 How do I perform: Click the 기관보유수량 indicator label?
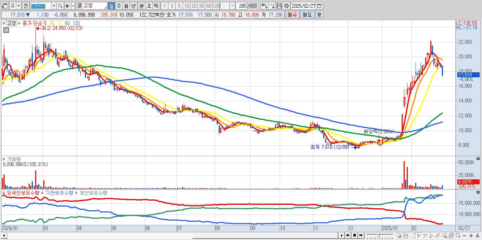[59, 193]
